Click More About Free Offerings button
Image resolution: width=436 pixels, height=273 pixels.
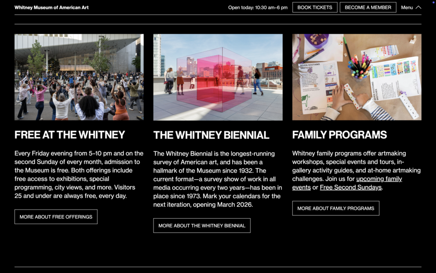click(56, 217)
